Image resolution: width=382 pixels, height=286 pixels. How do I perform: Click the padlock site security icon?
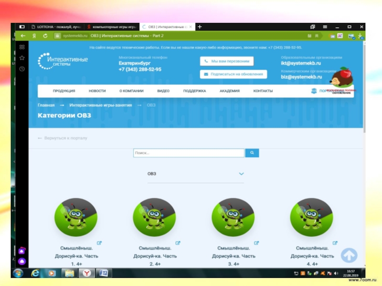coord(57,36)
